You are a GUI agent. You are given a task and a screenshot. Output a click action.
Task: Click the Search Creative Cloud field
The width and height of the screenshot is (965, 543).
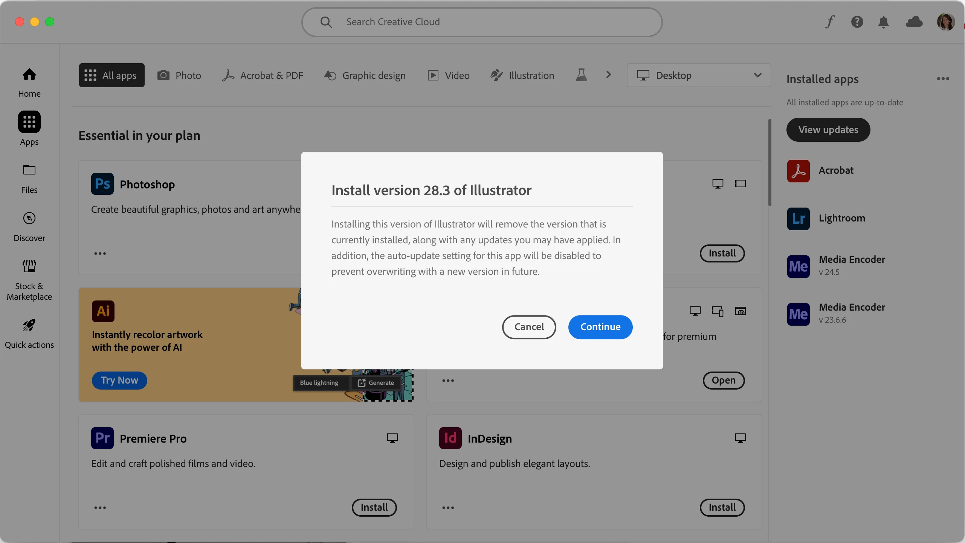tap(482, 22)
